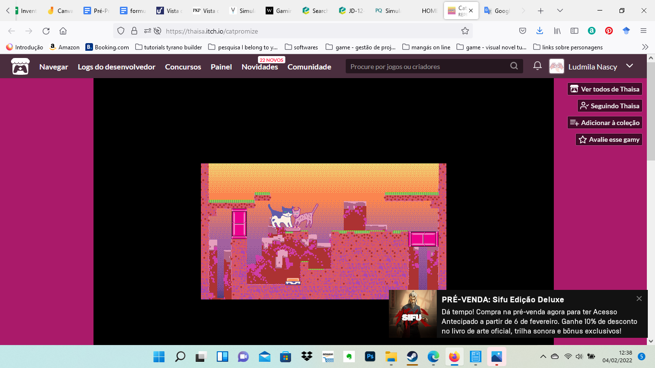Open the softwares bookmark folder
The width and height of the screenshot is (655, 368).
(301, 47)
